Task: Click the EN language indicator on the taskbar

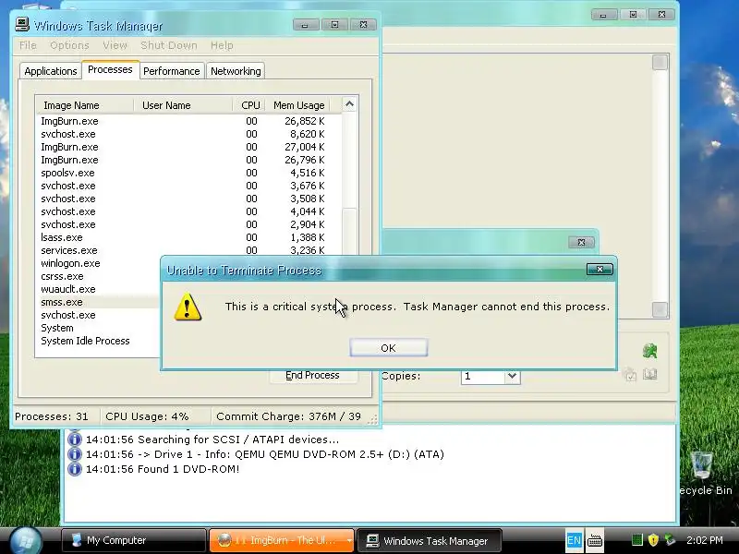Action: 574,540
